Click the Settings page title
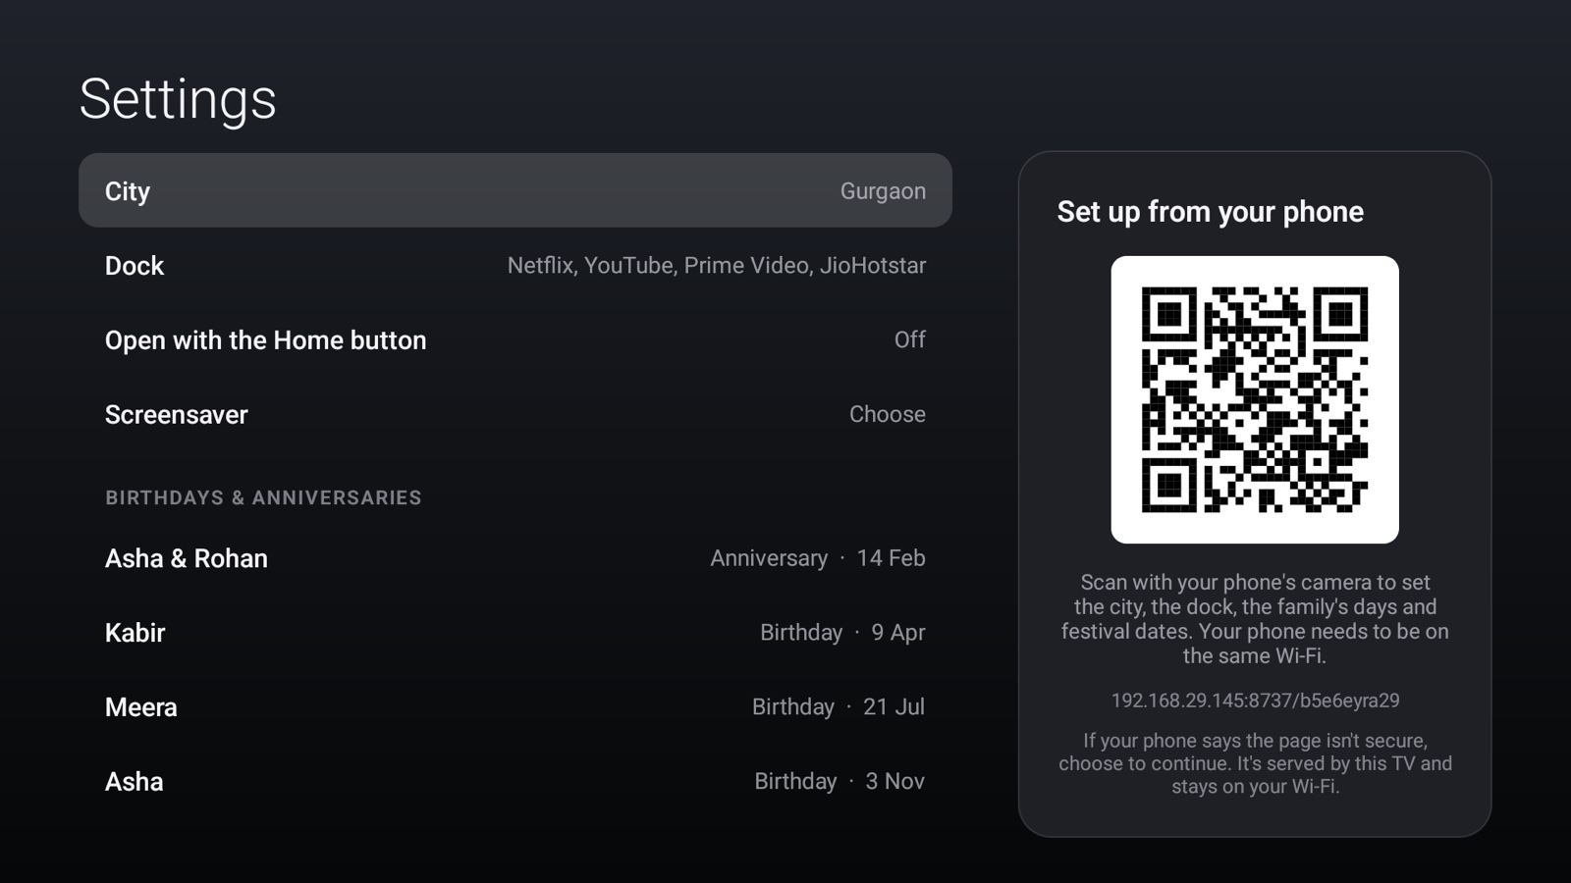 pyautogui.click(x=178, y=99)
